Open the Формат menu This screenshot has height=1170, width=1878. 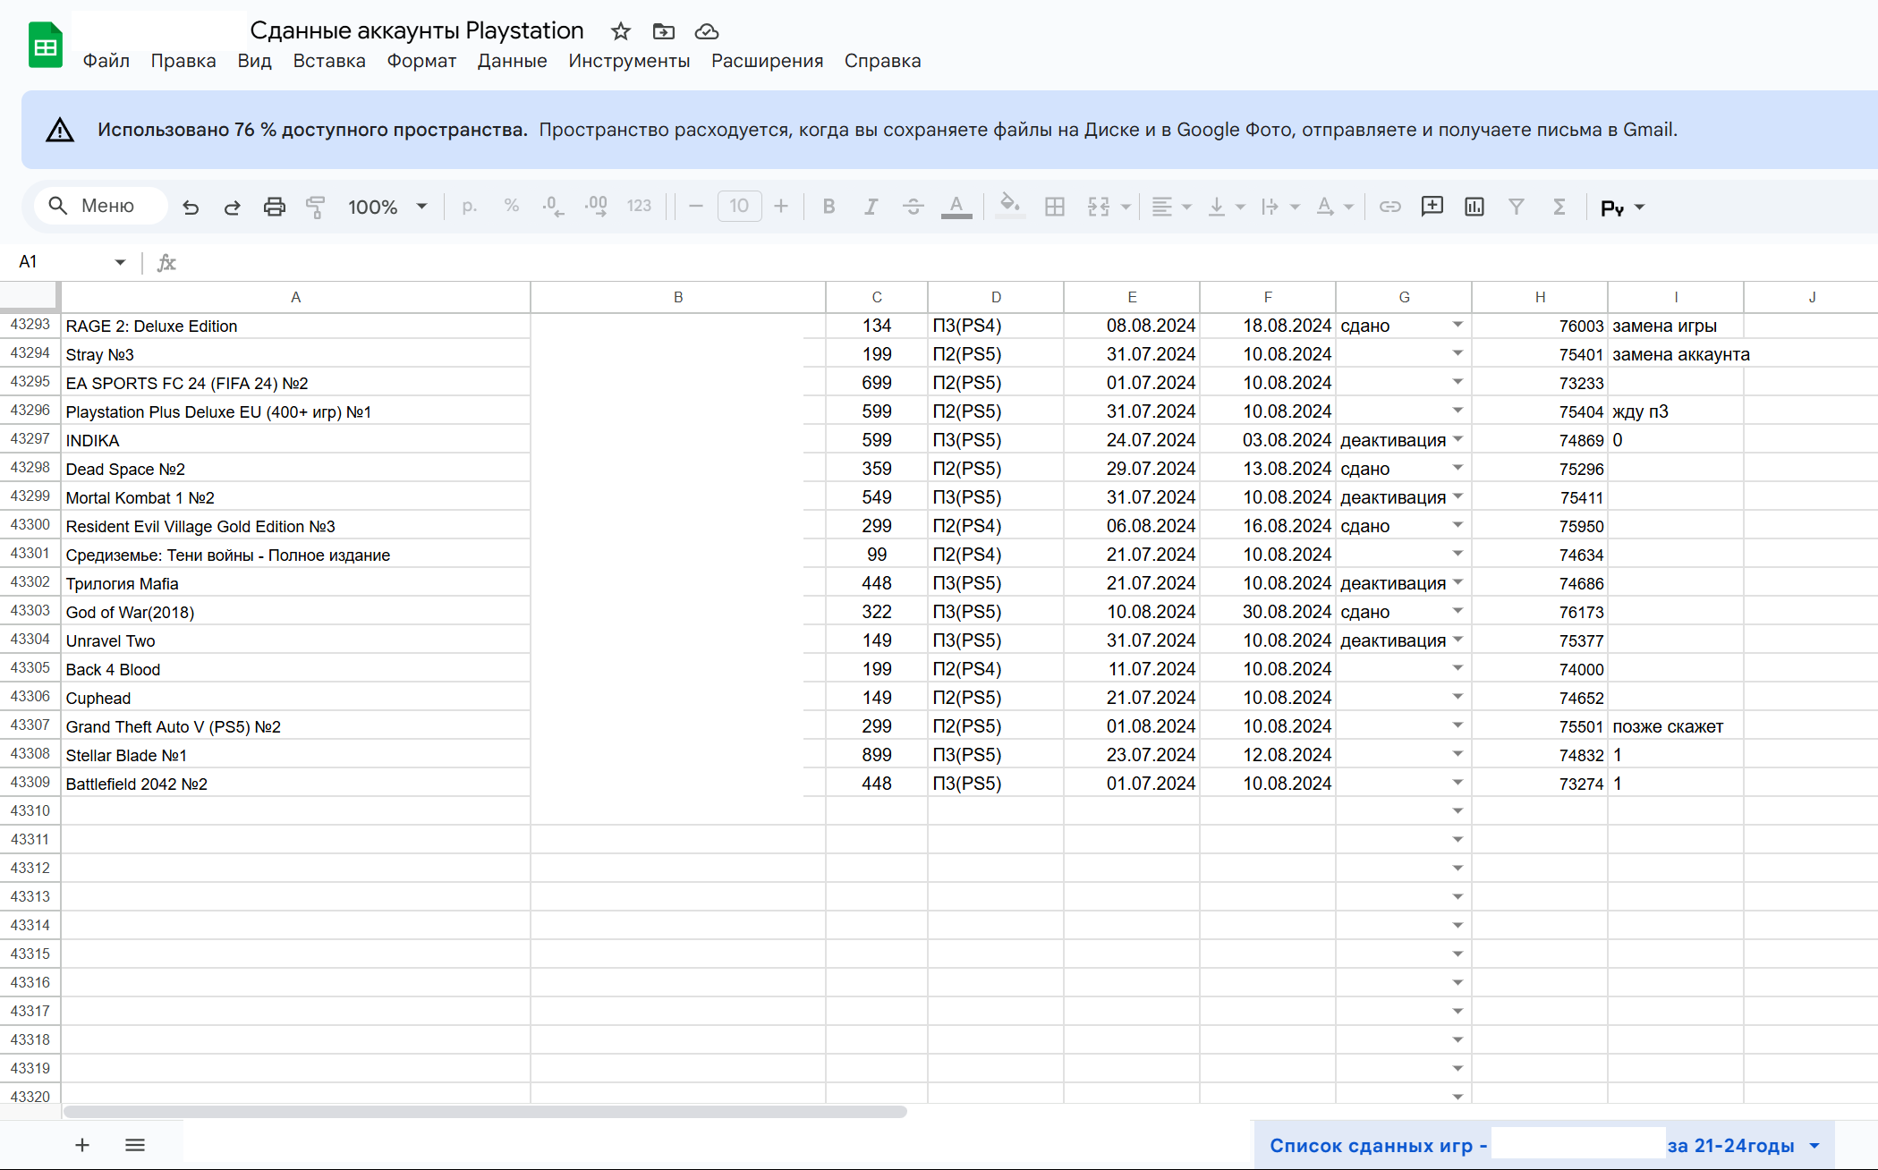click(421, 61)
